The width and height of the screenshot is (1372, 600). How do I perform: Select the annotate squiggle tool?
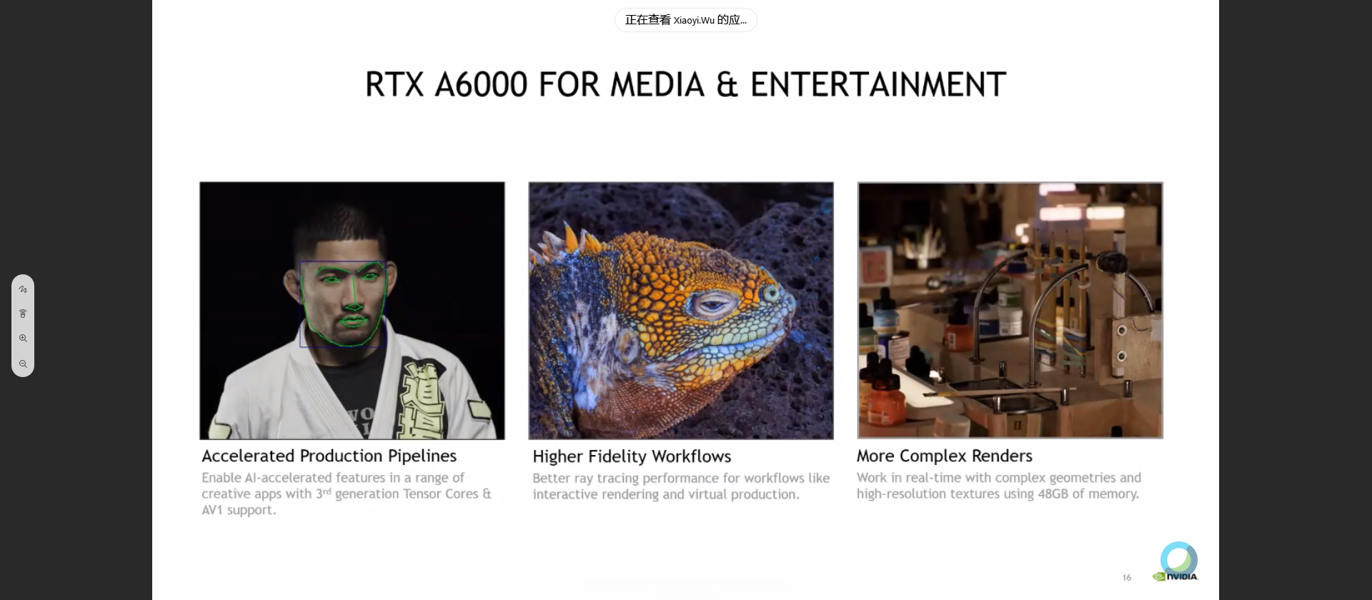click(x=23, y=289)
